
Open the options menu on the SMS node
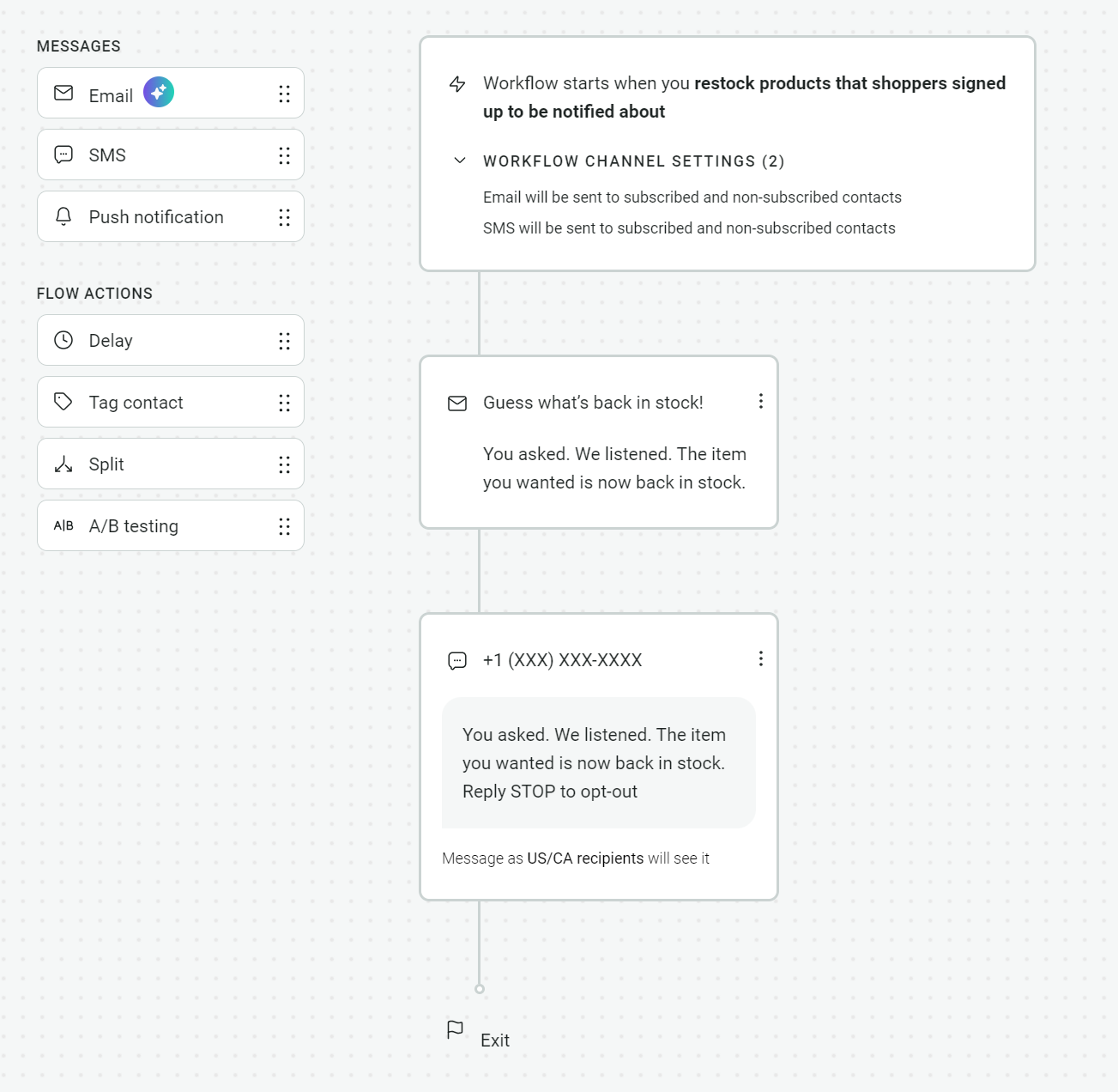click(x=760, y=658)
